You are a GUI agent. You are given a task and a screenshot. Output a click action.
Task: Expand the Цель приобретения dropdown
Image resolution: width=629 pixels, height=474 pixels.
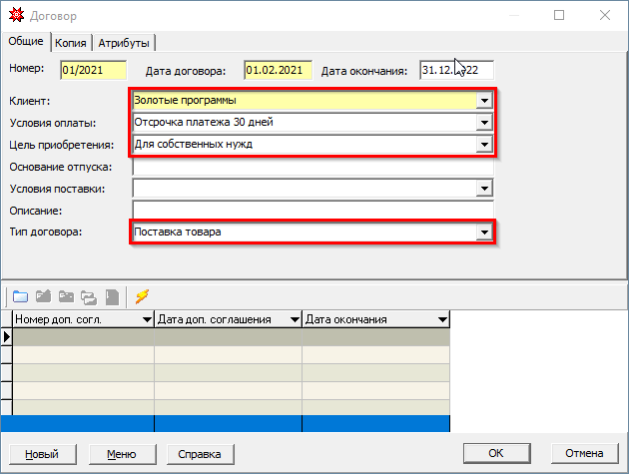(x=484, y=145)
